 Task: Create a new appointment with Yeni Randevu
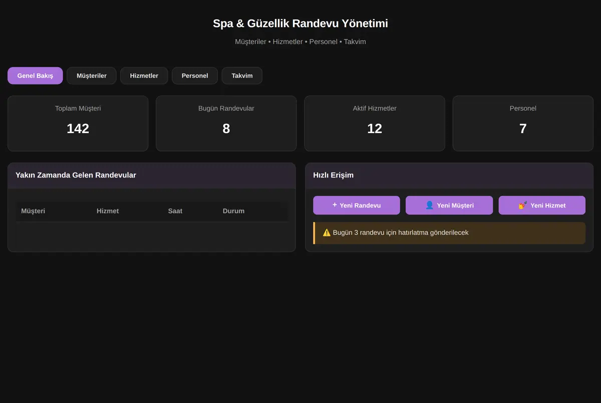click(357, 205)
